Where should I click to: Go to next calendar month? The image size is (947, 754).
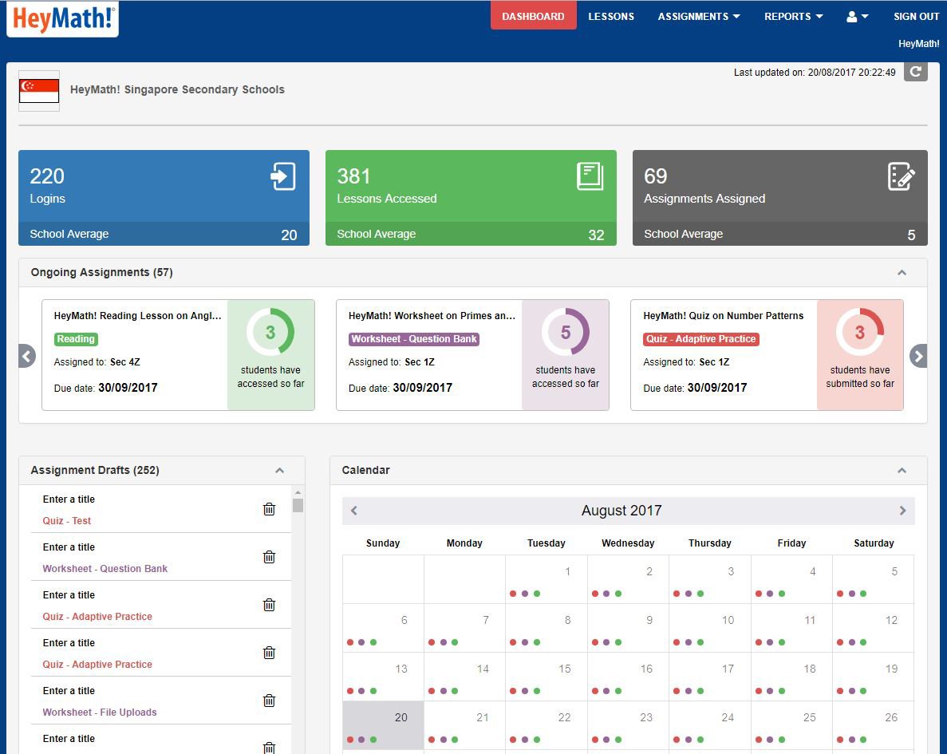point(902,511)
